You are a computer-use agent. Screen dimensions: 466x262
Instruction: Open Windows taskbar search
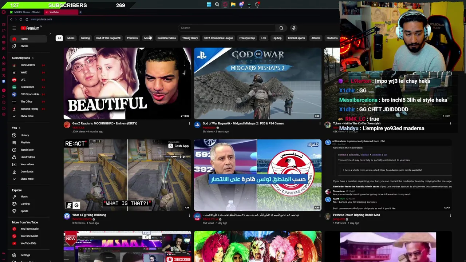click(x=217, y=5)
